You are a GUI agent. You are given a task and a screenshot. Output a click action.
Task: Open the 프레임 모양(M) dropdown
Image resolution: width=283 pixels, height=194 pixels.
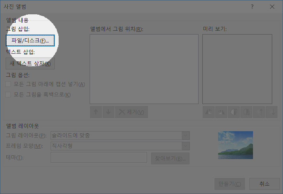[120, 146]
